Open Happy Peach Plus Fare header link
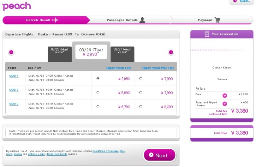 coord(158,68)
